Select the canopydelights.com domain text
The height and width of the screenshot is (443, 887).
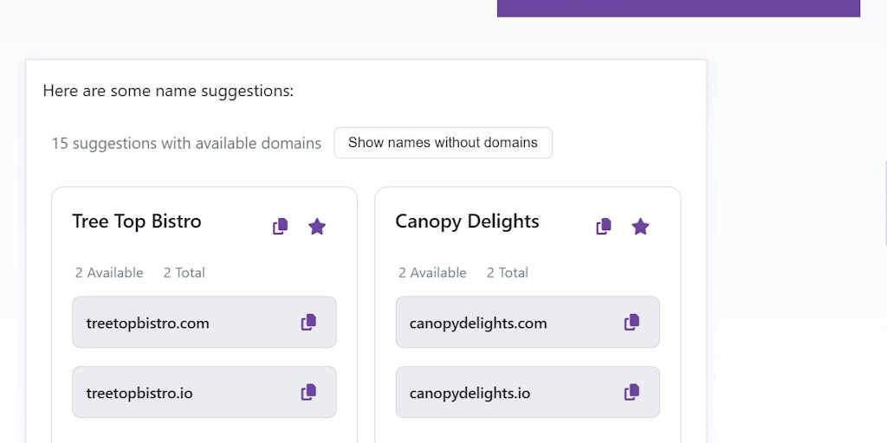[x=478, y=324]
